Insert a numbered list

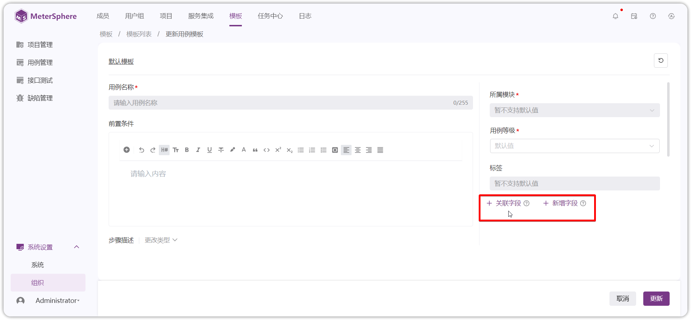pyautogui.click(x=312, y=150)
